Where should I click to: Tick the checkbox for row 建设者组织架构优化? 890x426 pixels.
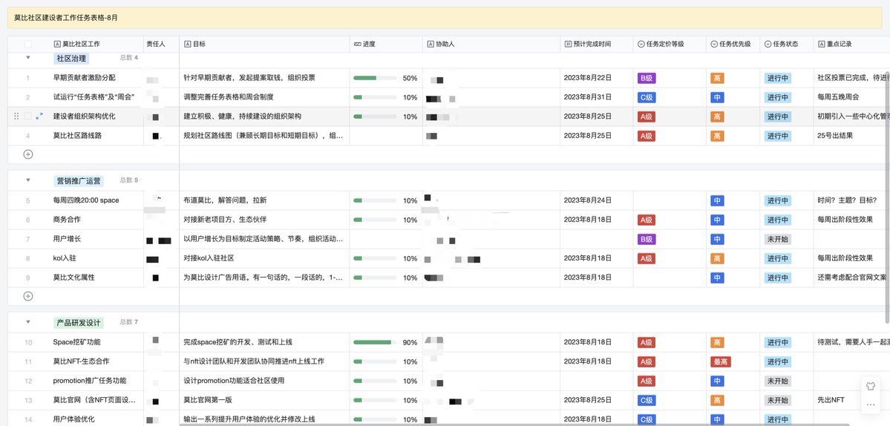tap(27, 117)
